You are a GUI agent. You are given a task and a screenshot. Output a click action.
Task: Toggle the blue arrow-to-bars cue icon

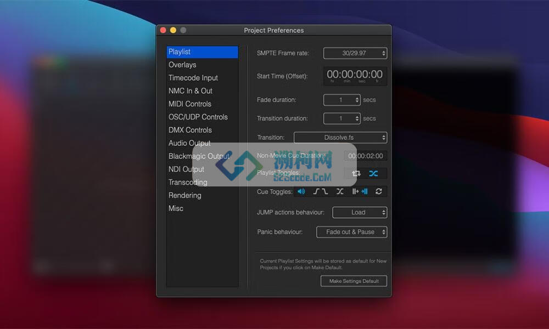(x=365, y=191)
